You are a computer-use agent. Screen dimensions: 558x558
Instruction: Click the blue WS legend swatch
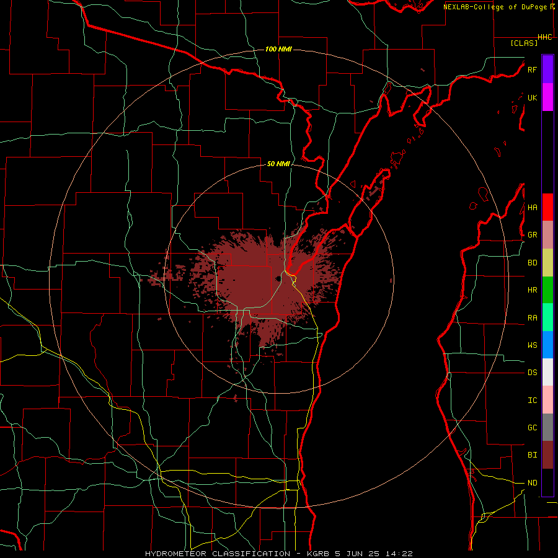click(x=547, y=345)
